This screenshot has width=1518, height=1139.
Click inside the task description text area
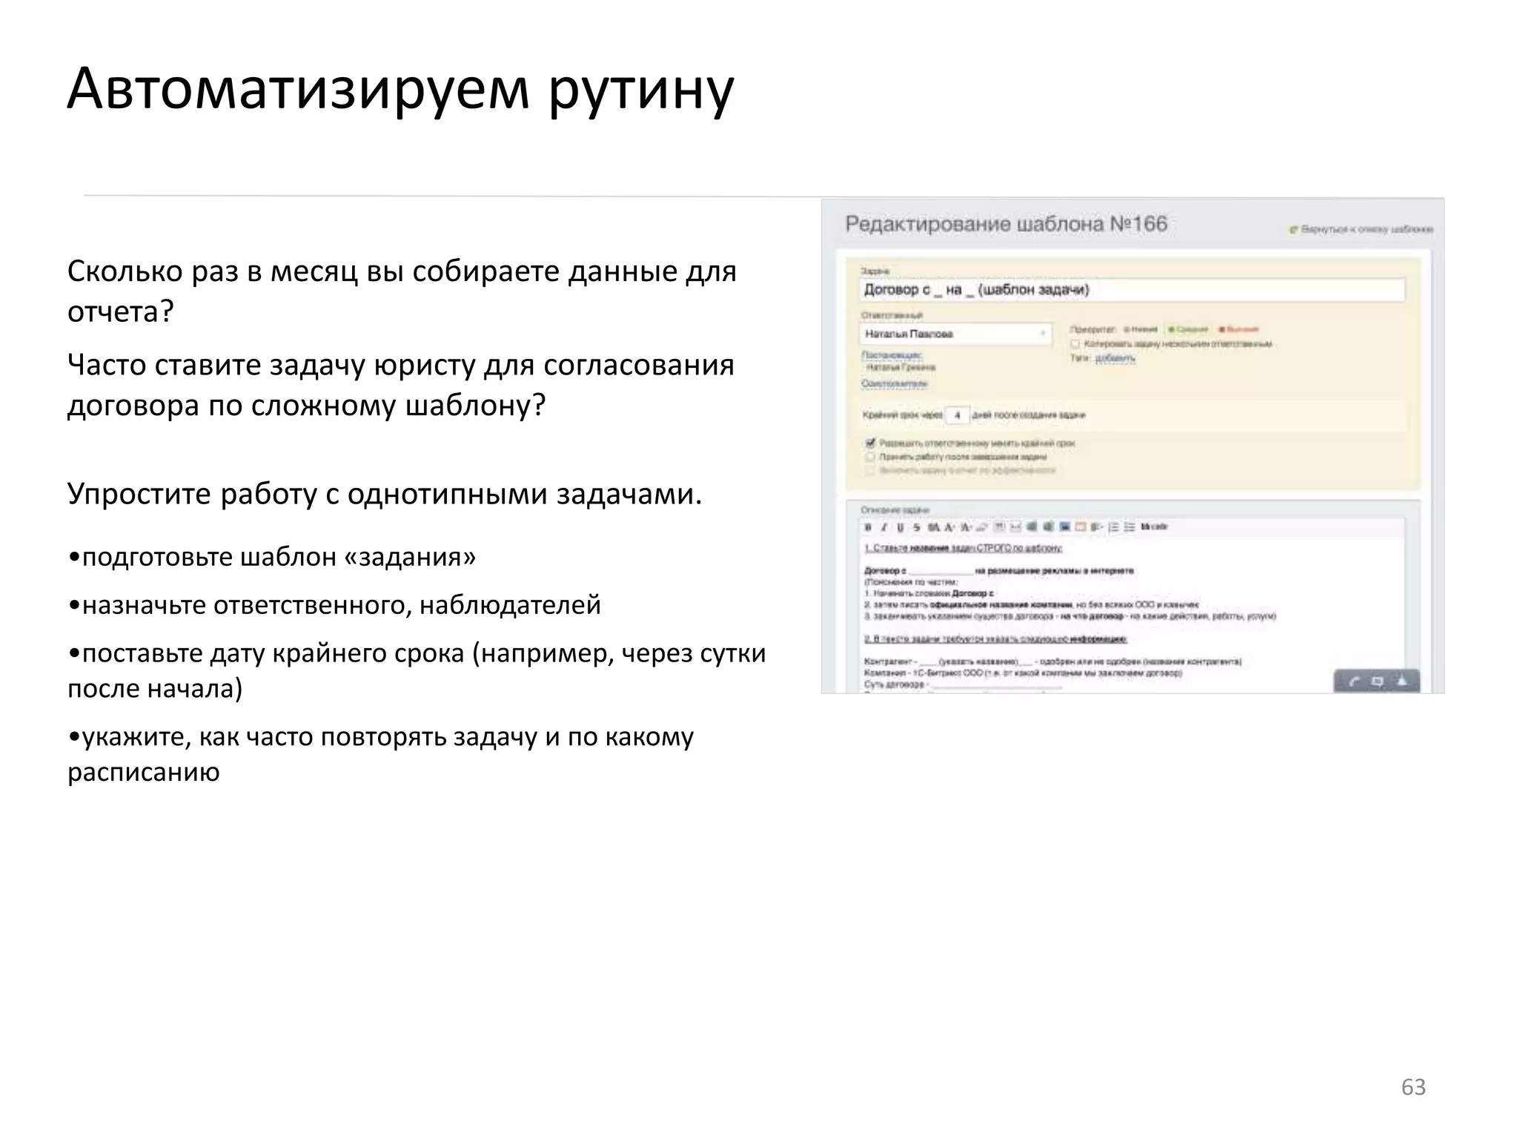1132,615
